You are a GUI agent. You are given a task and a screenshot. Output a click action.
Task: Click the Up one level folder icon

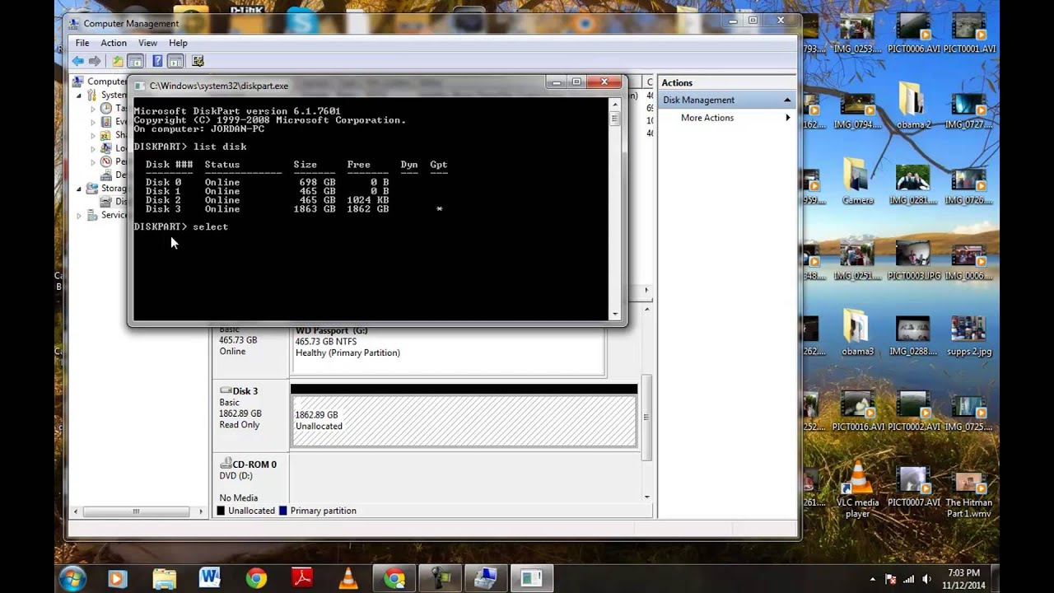(118, 61)
